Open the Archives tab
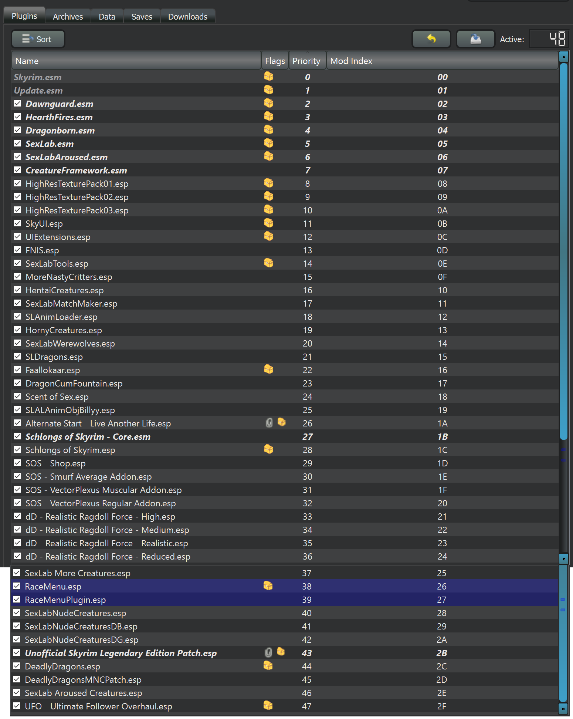The image size is (573, 719). coord(68,17)
